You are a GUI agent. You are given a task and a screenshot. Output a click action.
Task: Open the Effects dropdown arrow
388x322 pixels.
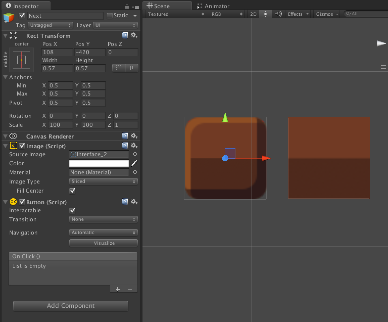307,14
